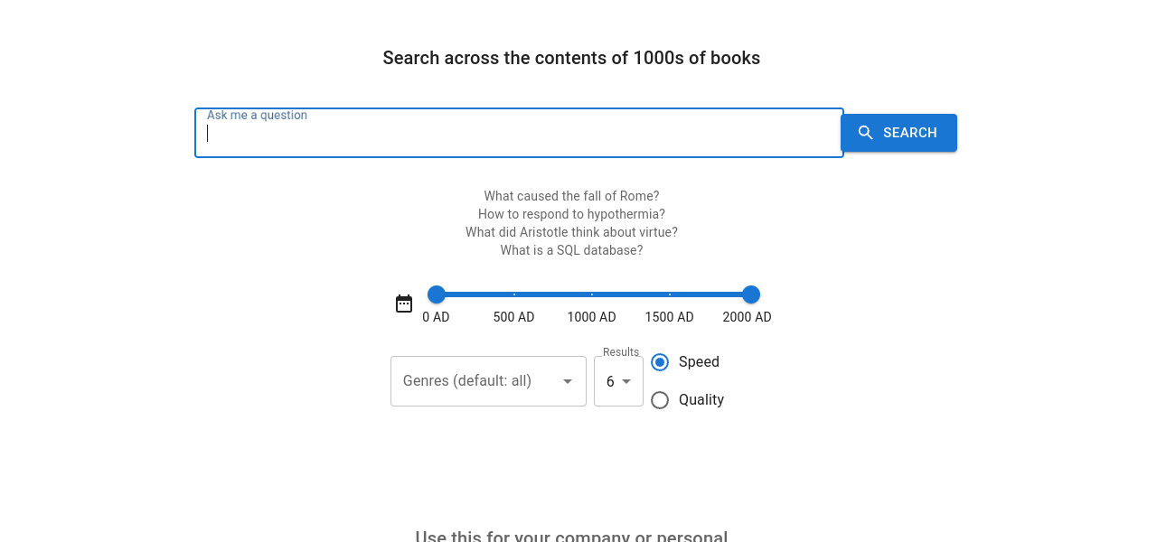
Task: Set slider to the 500 AD mark
Action: pyautogui.click(x=514, y=294)
